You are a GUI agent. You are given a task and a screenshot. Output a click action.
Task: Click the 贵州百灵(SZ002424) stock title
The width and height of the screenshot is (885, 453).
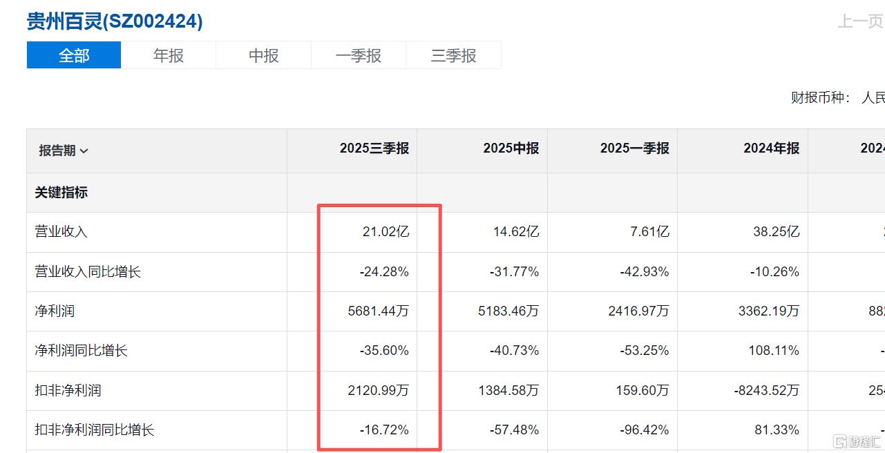coord(115,21)
